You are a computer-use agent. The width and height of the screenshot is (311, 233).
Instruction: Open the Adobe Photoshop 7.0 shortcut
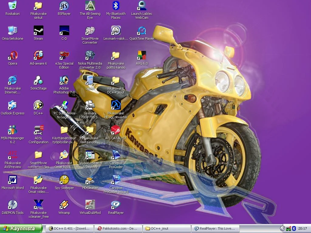[x=64, y=80]
